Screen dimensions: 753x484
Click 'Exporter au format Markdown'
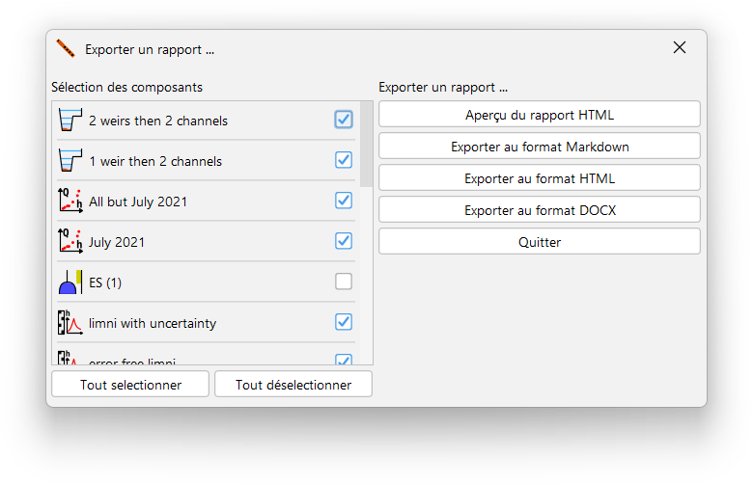tap(539, 147)
